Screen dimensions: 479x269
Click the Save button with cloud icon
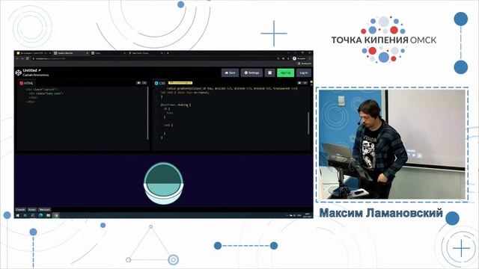[230, 73]
